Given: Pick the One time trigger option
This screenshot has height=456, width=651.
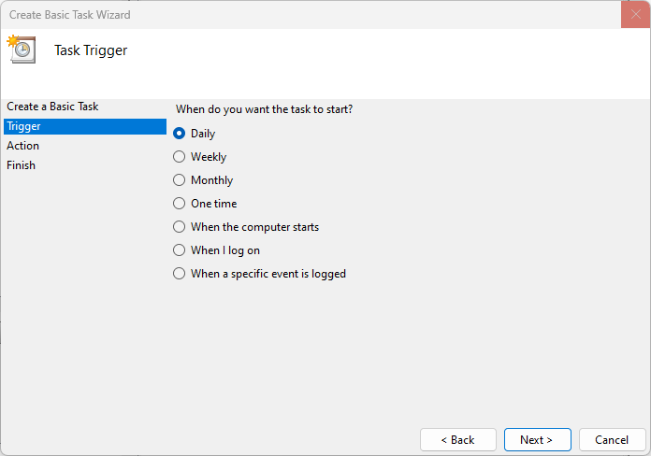Looking at the screenshot, I should (180, 204).
